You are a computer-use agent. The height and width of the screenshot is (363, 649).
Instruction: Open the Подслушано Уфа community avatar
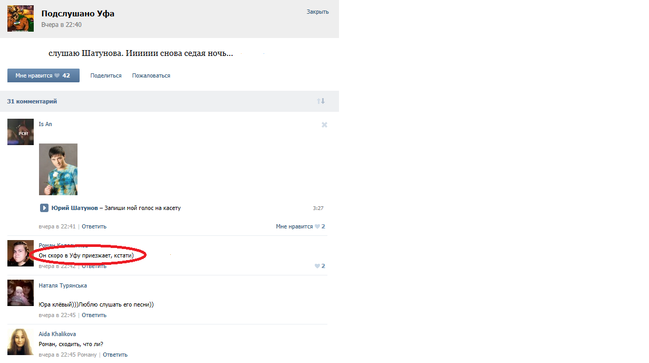[21, 18]
